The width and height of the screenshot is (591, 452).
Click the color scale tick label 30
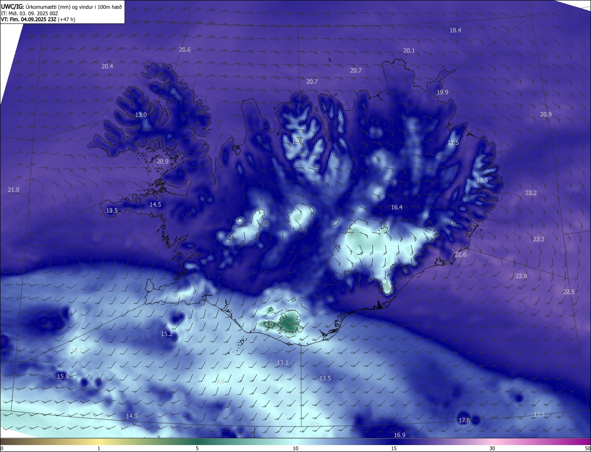pyautogui.click(x=492, y=448)
